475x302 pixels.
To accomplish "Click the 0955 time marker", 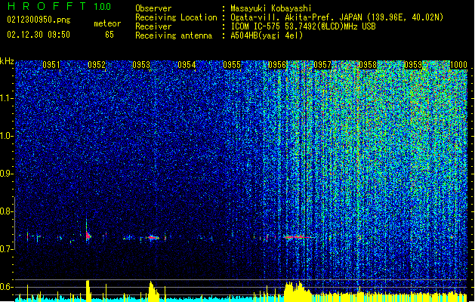I will click(x=232, y=65).
